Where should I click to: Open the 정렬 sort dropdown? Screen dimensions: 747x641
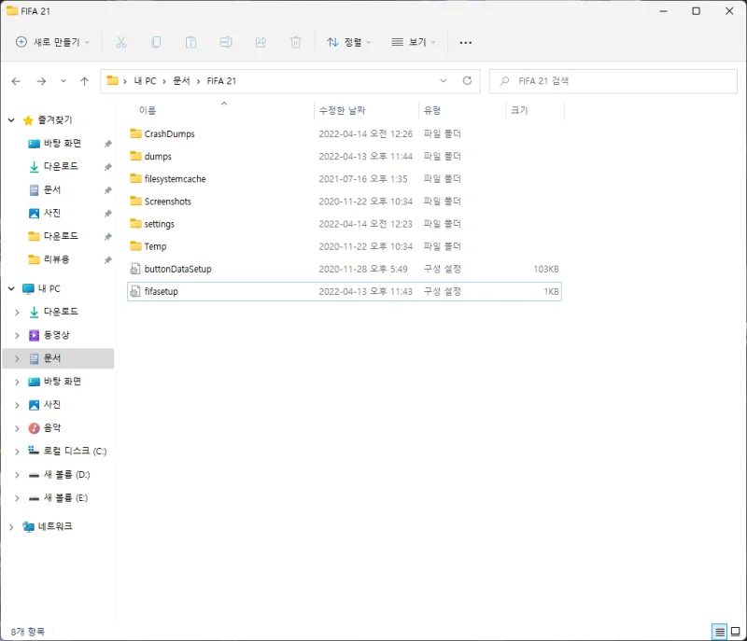348,42
